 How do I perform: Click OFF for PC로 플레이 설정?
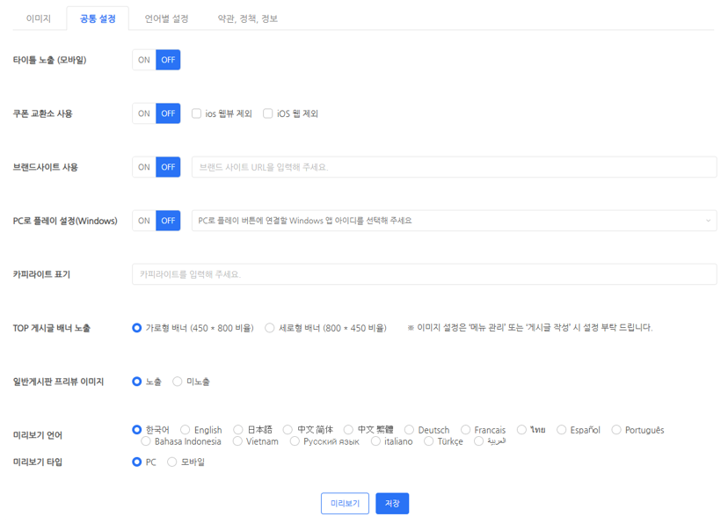(x=168, y=221)
